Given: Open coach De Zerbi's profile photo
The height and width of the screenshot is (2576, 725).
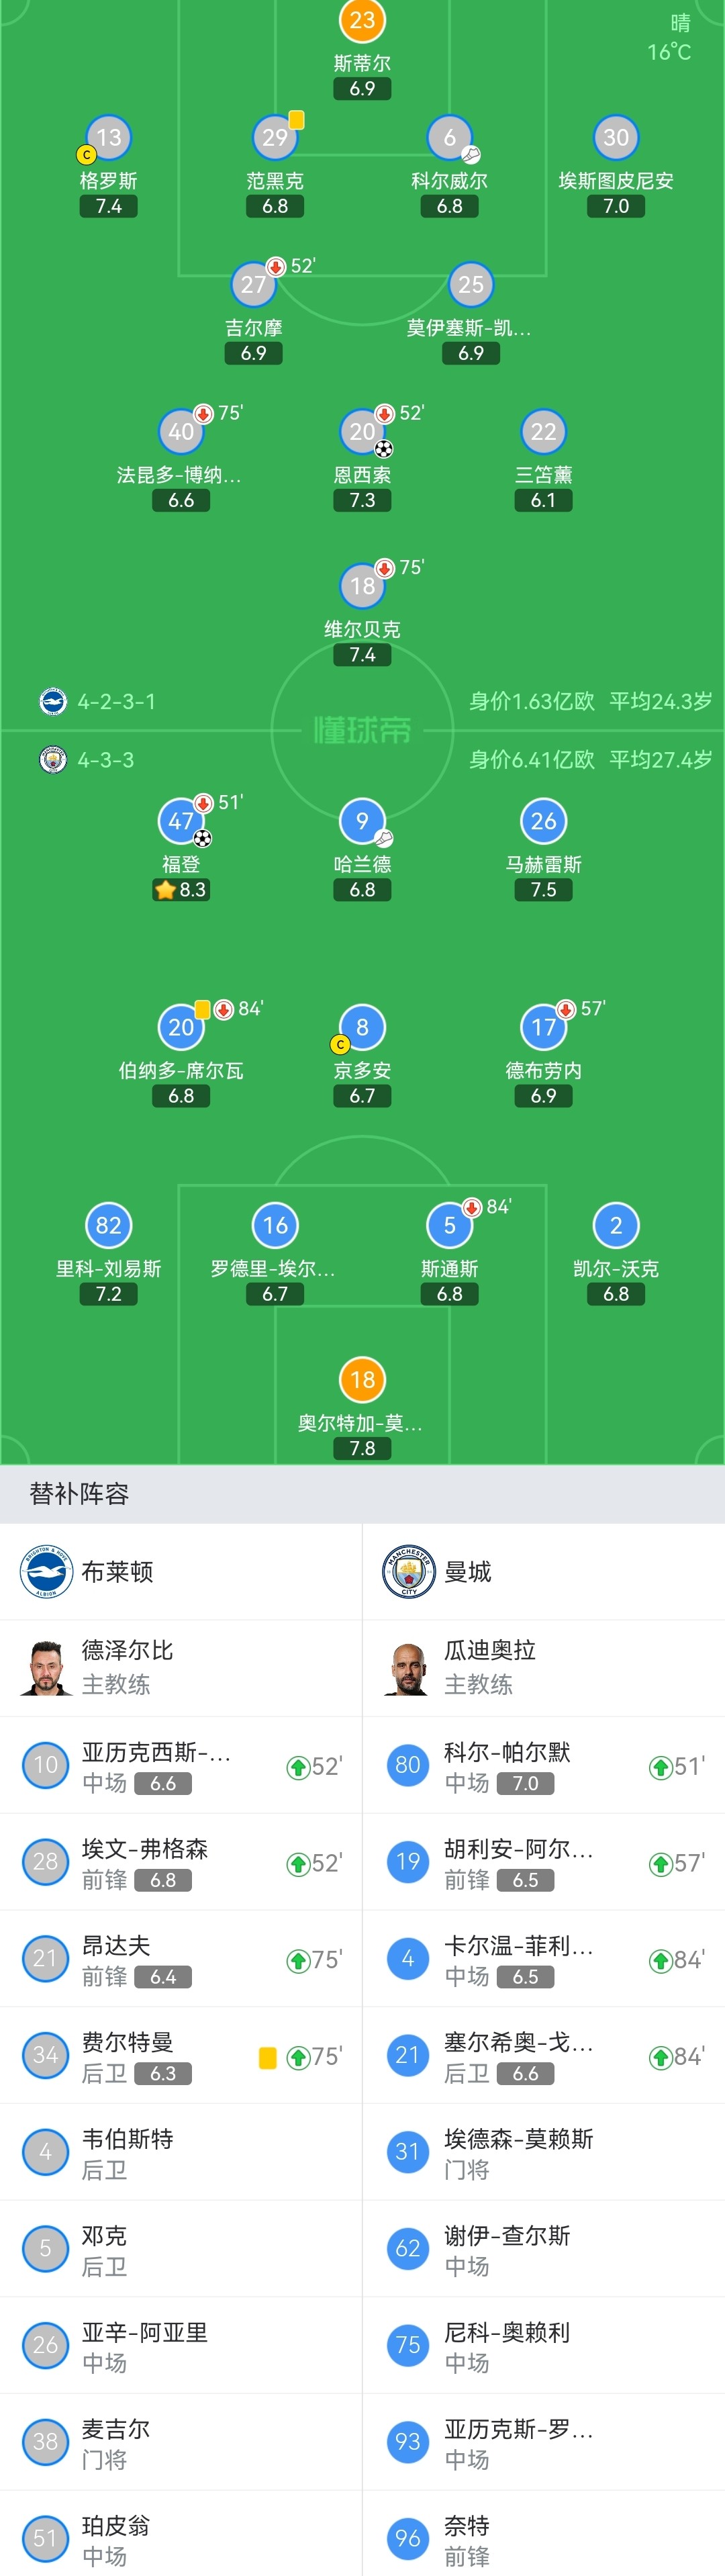Looking at the screenshot, I should pos(46,1668).
